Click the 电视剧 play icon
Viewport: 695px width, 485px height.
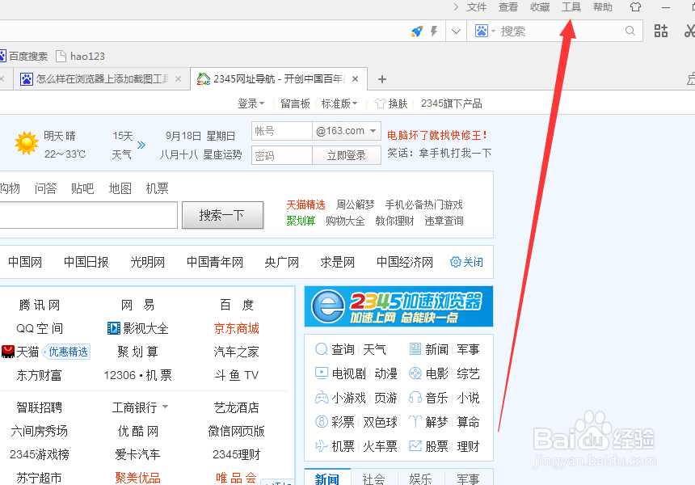pos(322,373)
